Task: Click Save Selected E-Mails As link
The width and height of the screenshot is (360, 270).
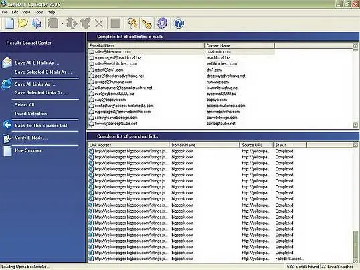Action: [x=43, y=72]
